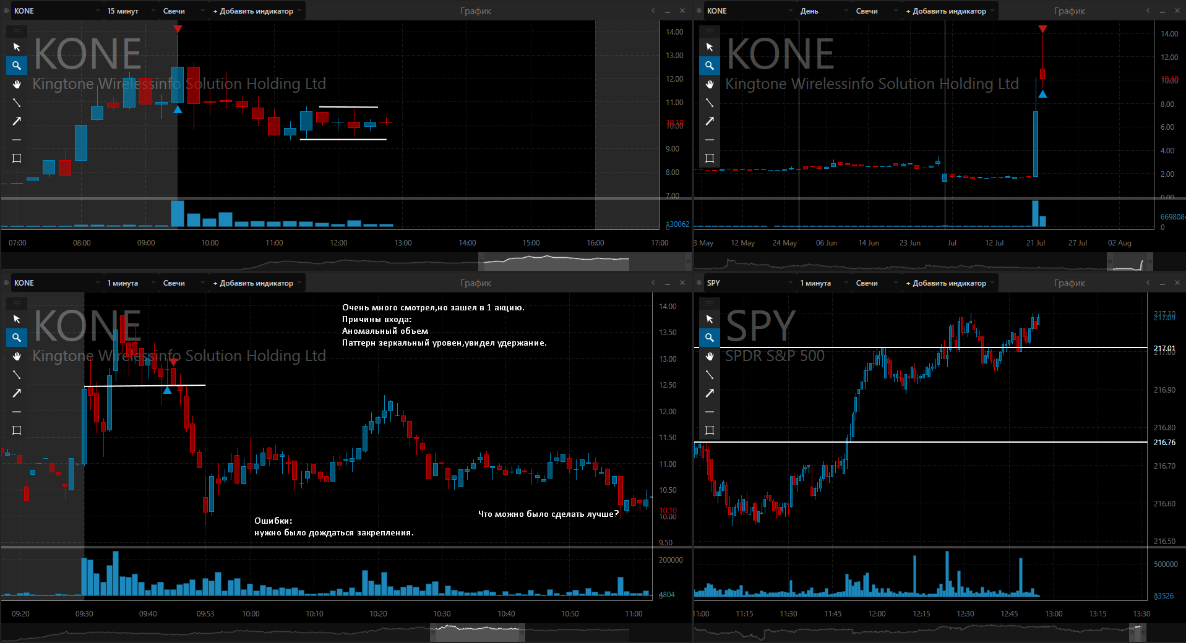Select the arrow drawing tool in KONE 1-minute chart
This screenshot has height=643, width=1186.
coord(17,393)
